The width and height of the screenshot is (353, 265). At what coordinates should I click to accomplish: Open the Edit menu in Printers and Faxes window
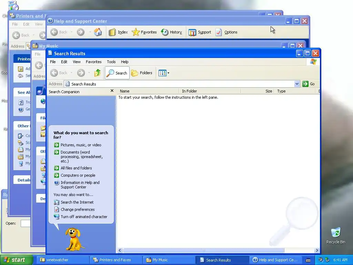[x=26, y=24]
